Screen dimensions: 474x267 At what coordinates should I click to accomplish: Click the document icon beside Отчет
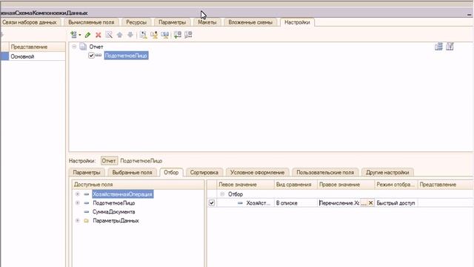tap(83, 47)
